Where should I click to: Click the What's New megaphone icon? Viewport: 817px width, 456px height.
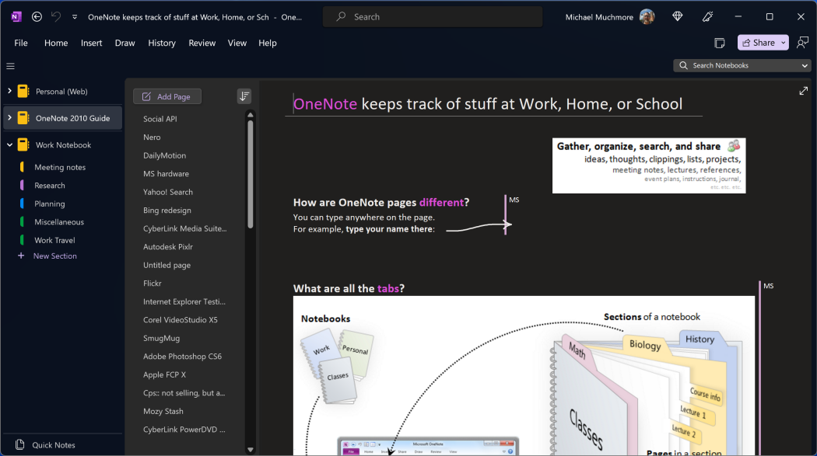[x=707, y=16]
